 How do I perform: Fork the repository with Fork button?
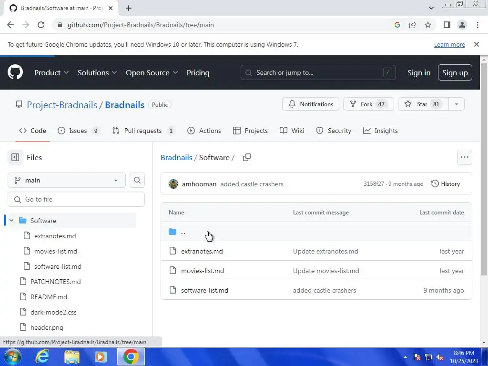click(x=368, y=104)
